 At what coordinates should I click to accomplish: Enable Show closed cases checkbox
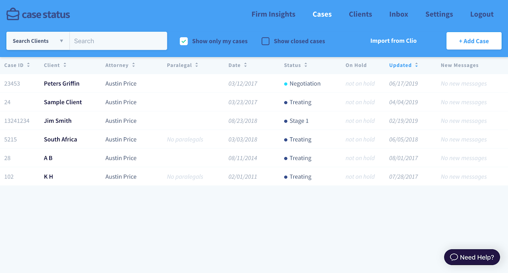(x=265, y=41)
